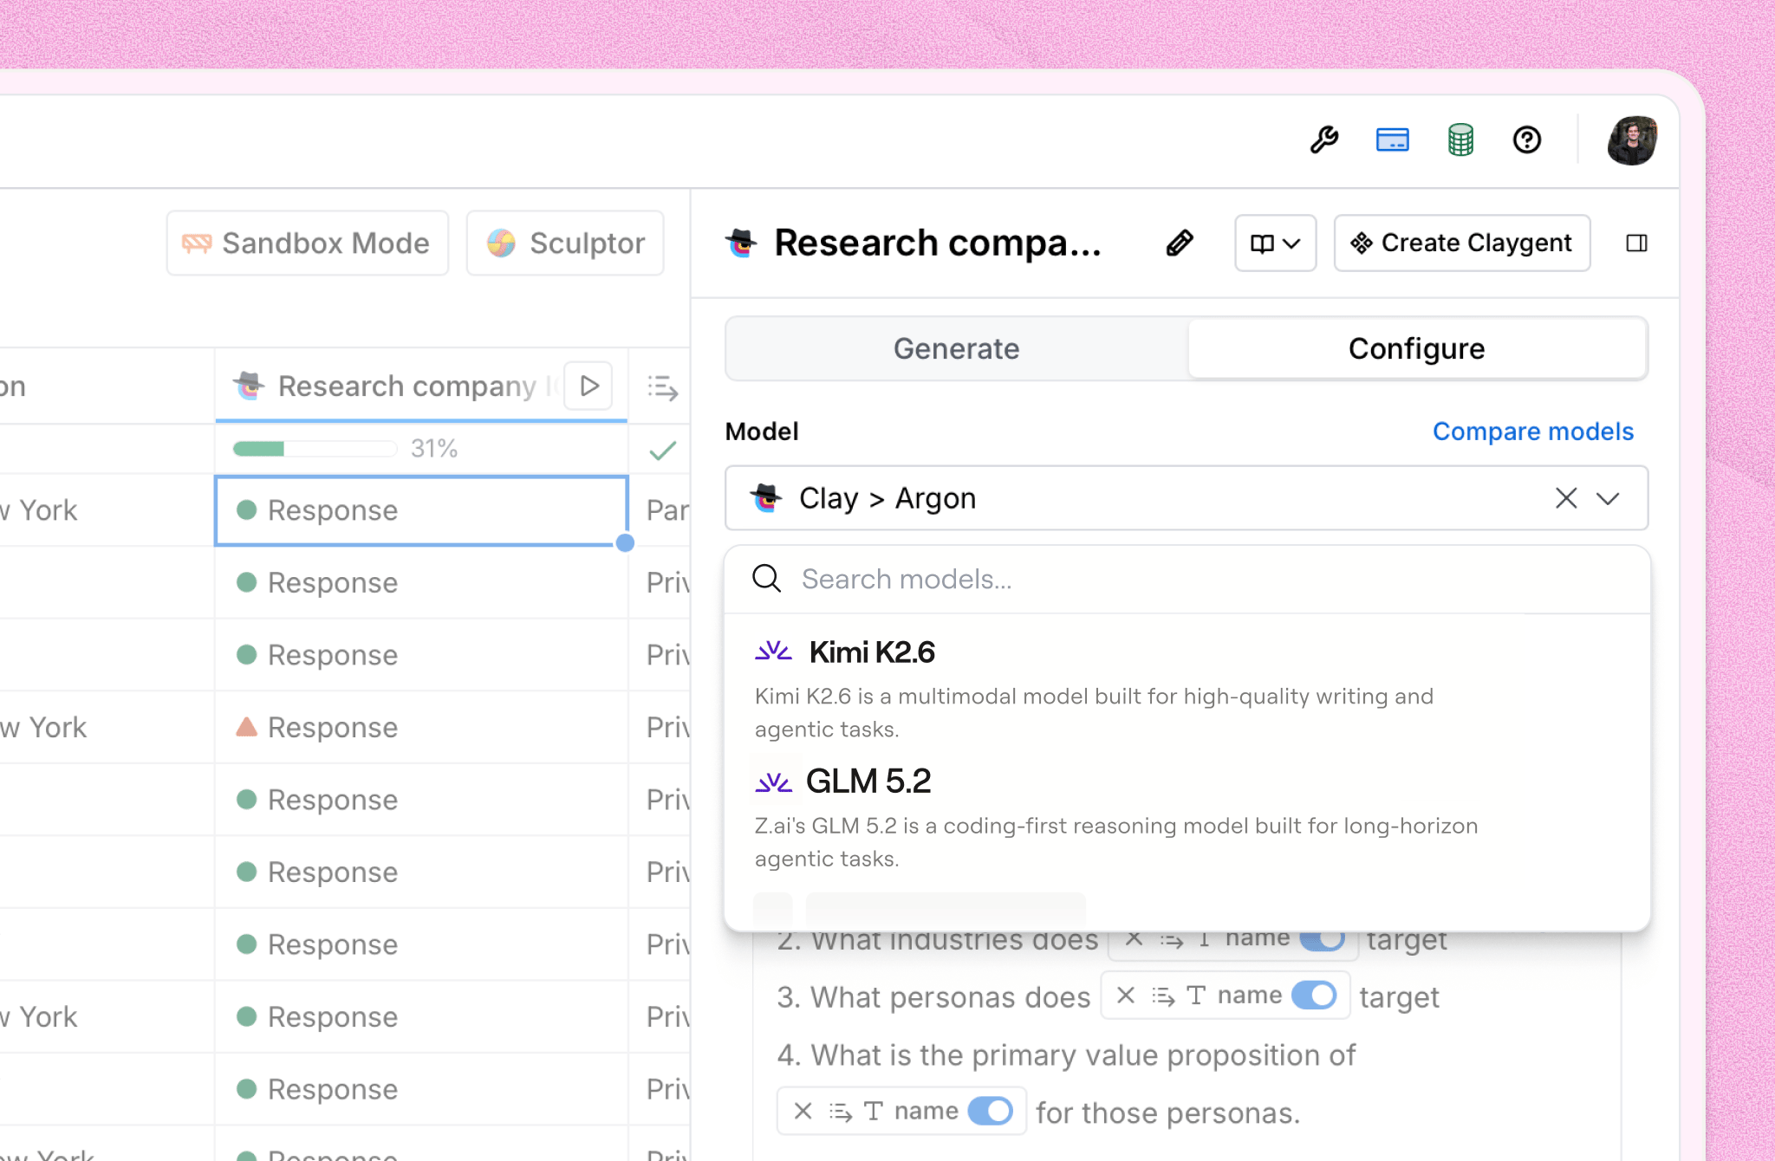The width and height of the screenshot is (1775, 1161).
Task: Click the green database icon
Action: (x=1460, y=139)
